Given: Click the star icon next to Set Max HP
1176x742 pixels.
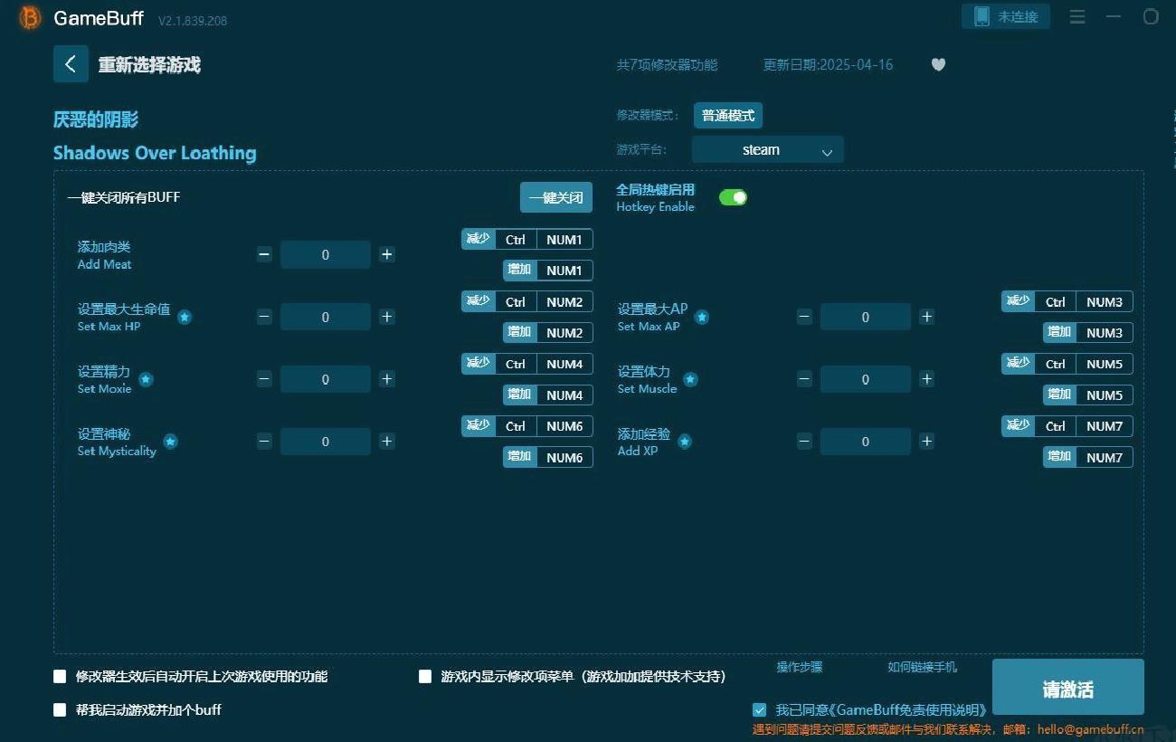Looking at the screenshot, I should coord(185,318).
